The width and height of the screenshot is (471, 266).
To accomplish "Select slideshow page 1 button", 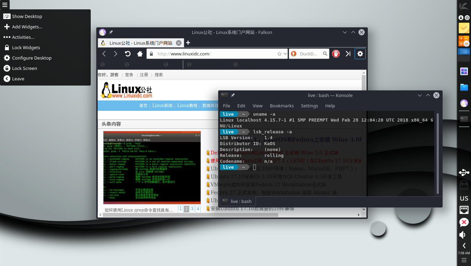I will [180, 209].
